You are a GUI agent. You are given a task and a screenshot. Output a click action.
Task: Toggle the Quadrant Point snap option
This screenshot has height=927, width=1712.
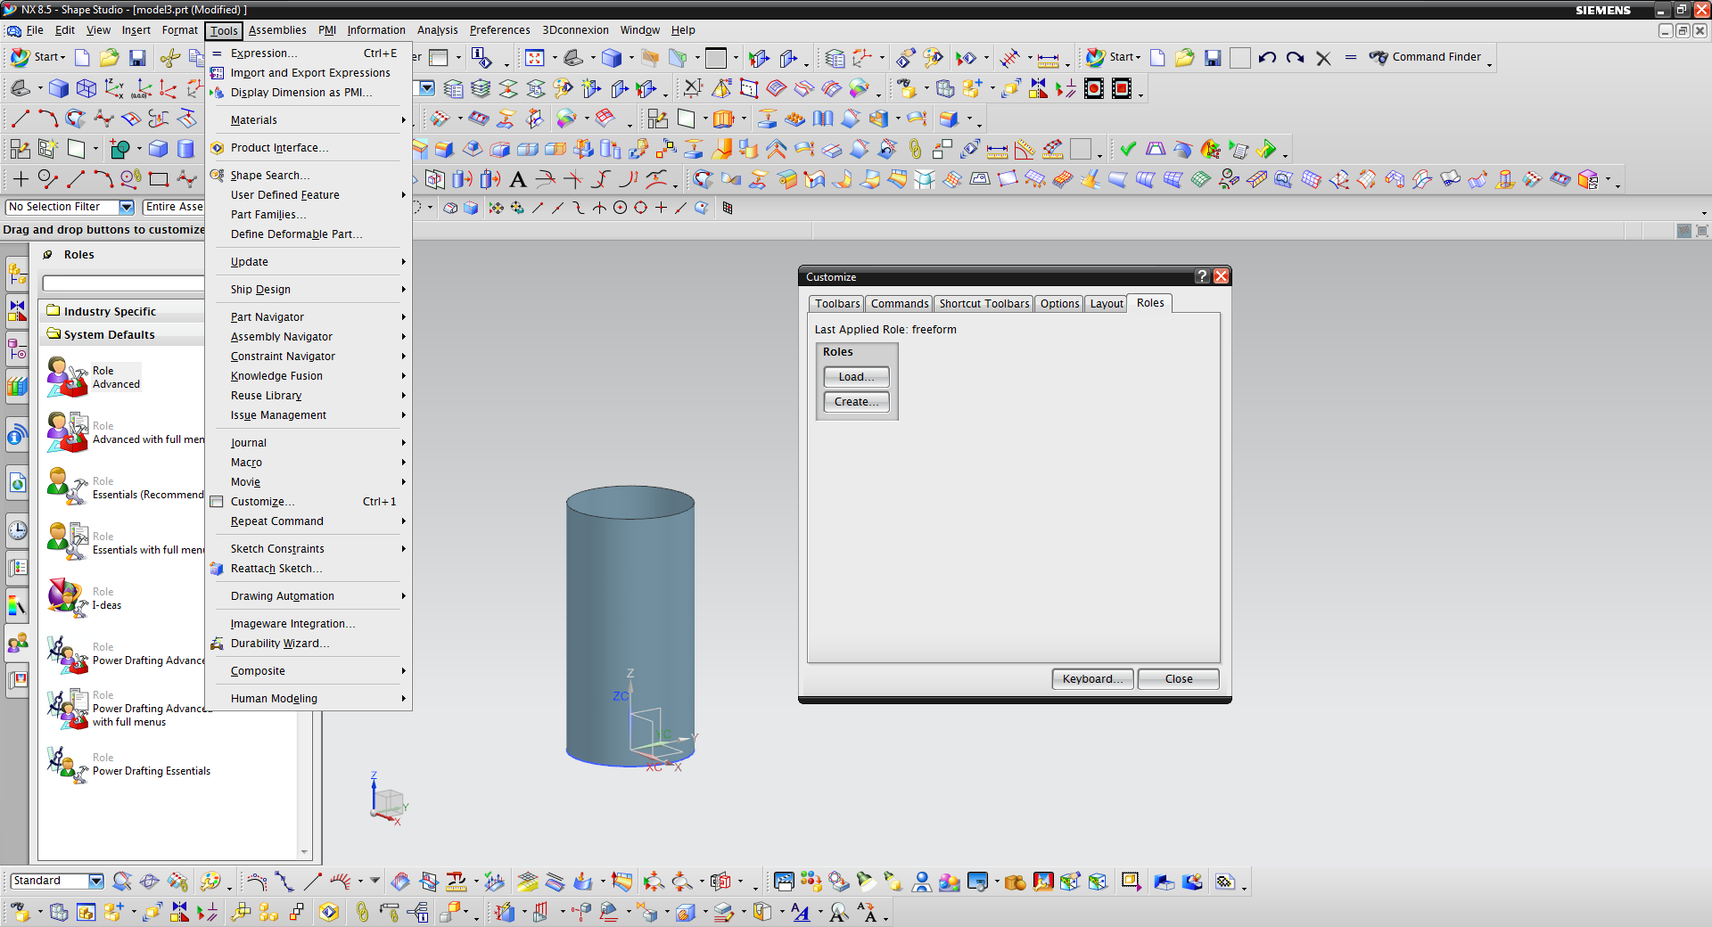tap(640, 208)
